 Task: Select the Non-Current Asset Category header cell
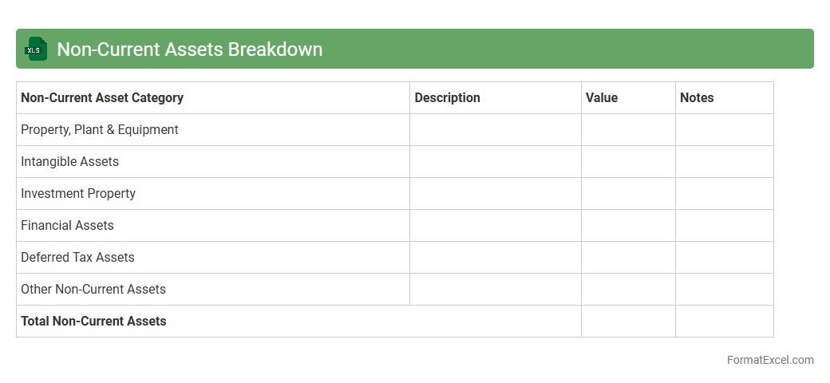coord(102,97)
